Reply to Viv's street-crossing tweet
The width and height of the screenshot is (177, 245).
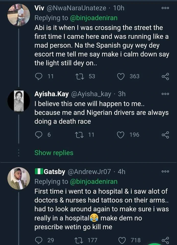39,76
